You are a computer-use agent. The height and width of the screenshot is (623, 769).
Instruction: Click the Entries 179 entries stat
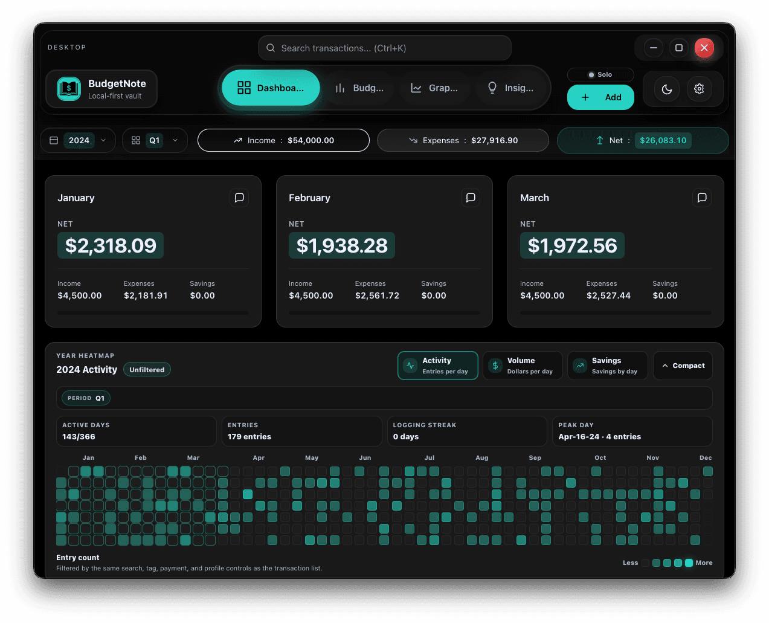point(301,431)
